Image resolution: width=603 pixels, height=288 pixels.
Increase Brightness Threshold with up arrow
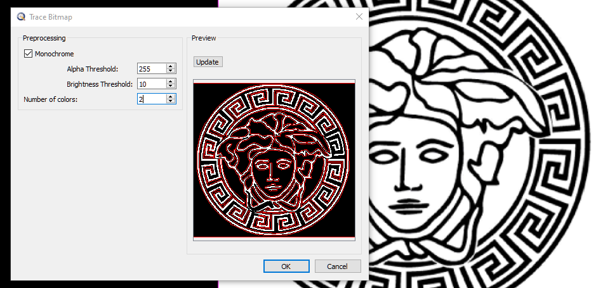pyautogui.click(x=171, y=81)
